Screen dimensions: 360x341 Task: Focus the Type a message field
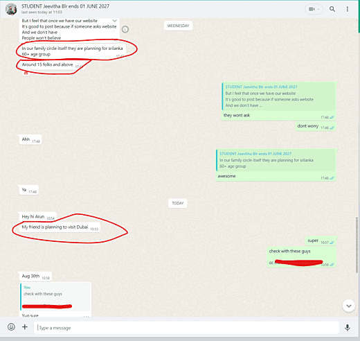pyautogui.click(x=186, y=328)
